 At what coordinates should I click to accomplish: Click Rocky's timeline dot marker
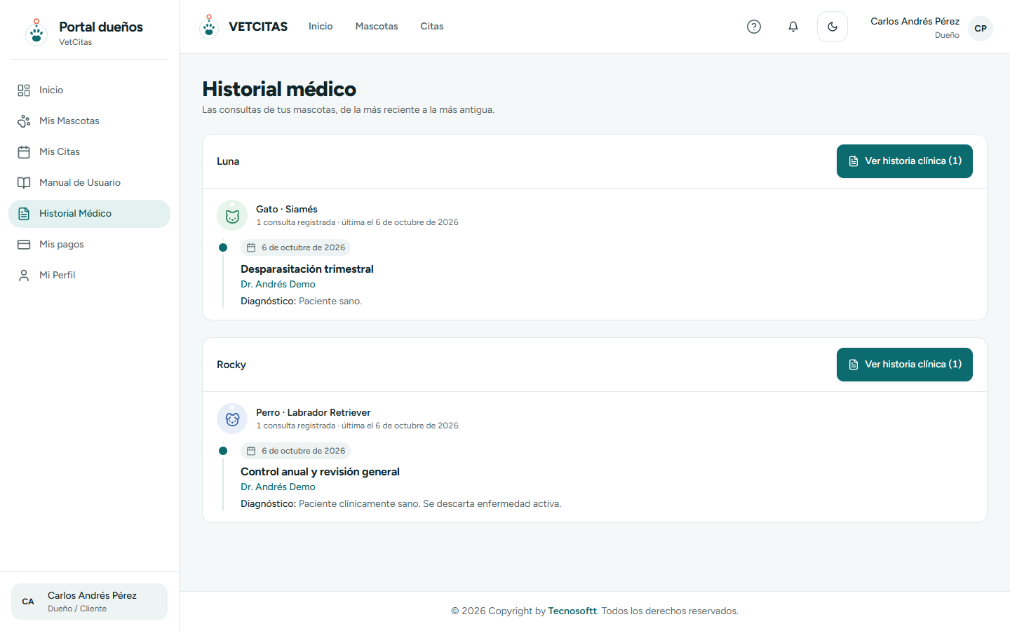(x=223, y=451)
